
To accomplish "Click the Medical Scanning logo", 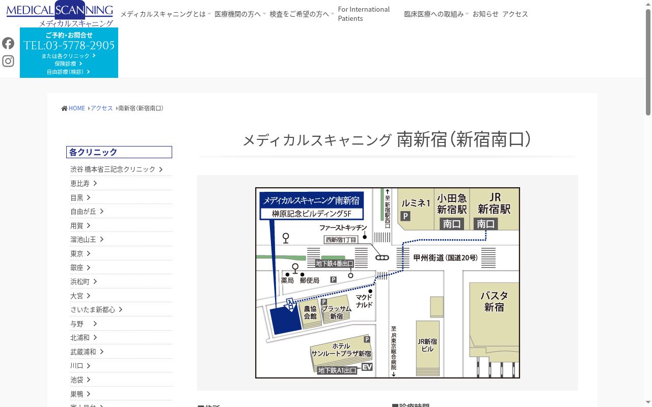I will click(60, 14).
